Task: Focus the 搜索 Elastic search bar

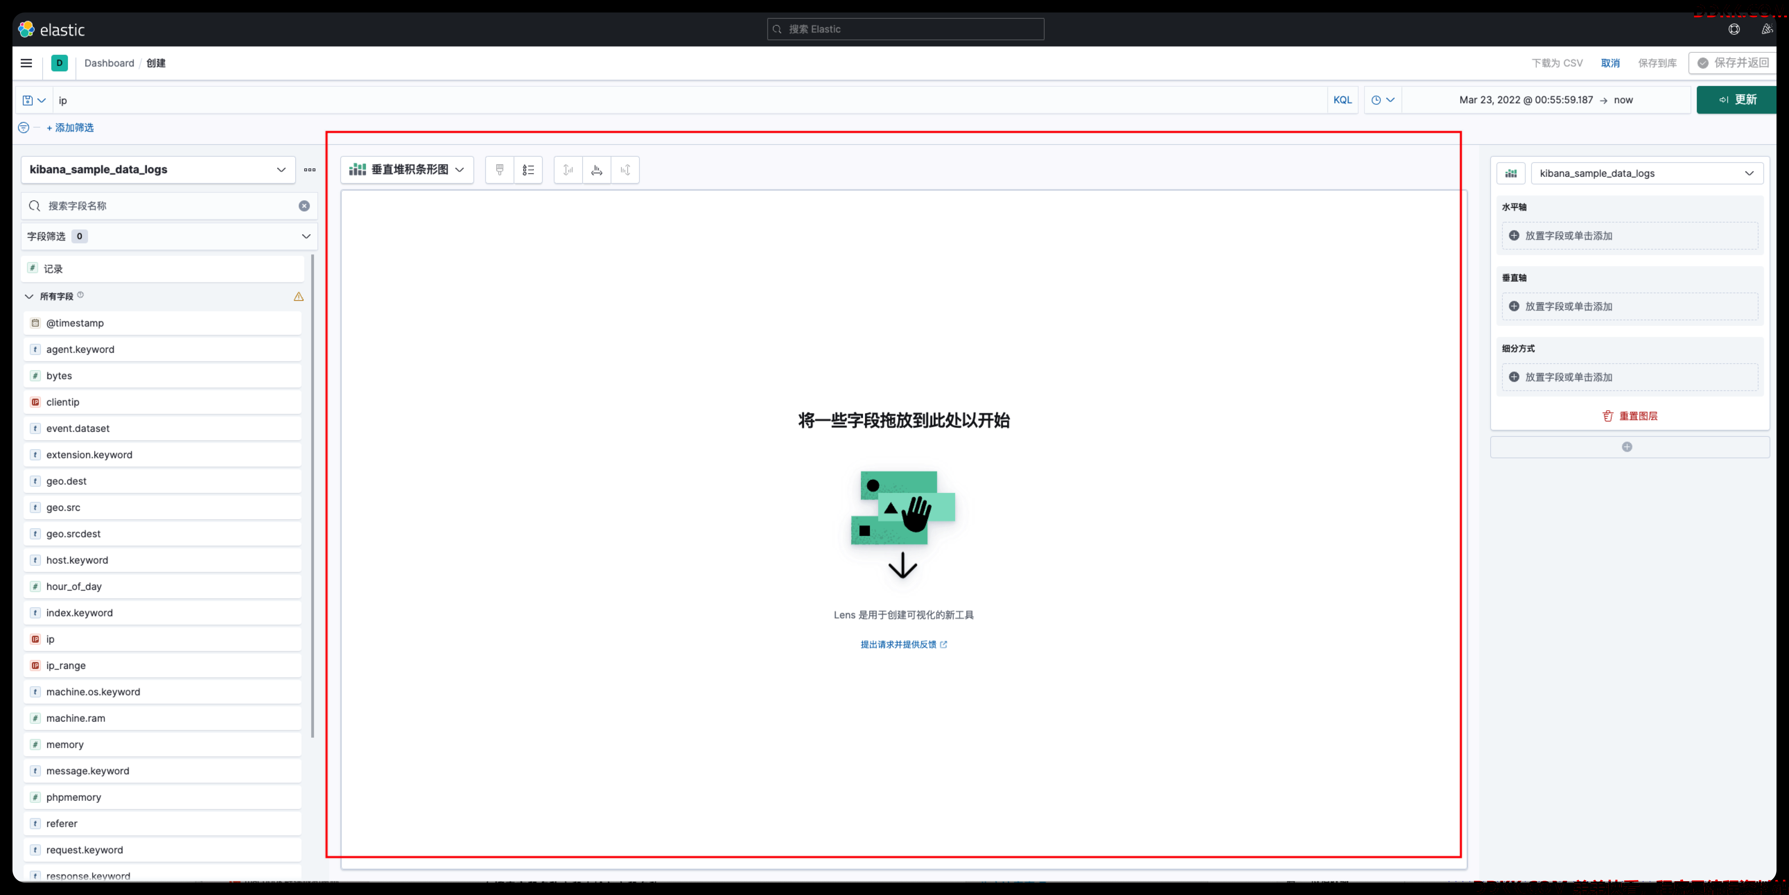Action: pyautogui.click(x=906, y=29)
